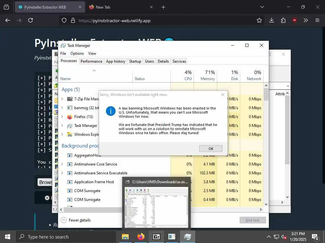The width and height of the screenshot is (325, 243).
Task: Switch to the Performance tab
Action: pyautogui.click(x=91, y=61)
